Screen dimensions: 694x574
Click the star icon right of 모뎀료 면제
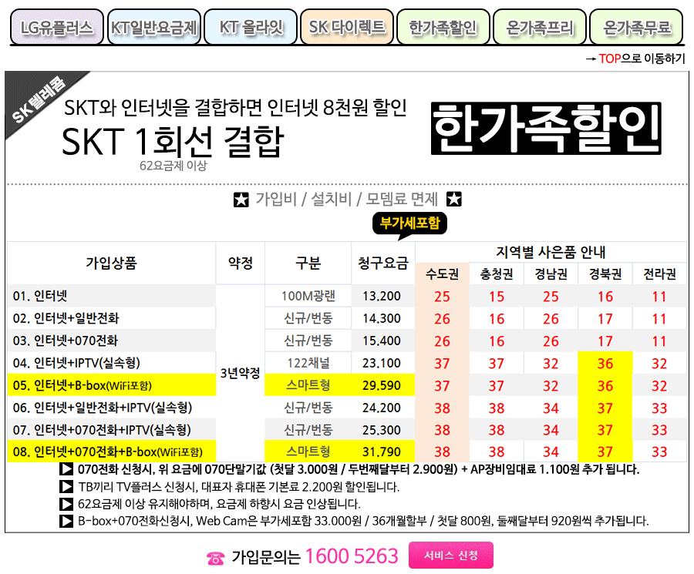[454, 200]
